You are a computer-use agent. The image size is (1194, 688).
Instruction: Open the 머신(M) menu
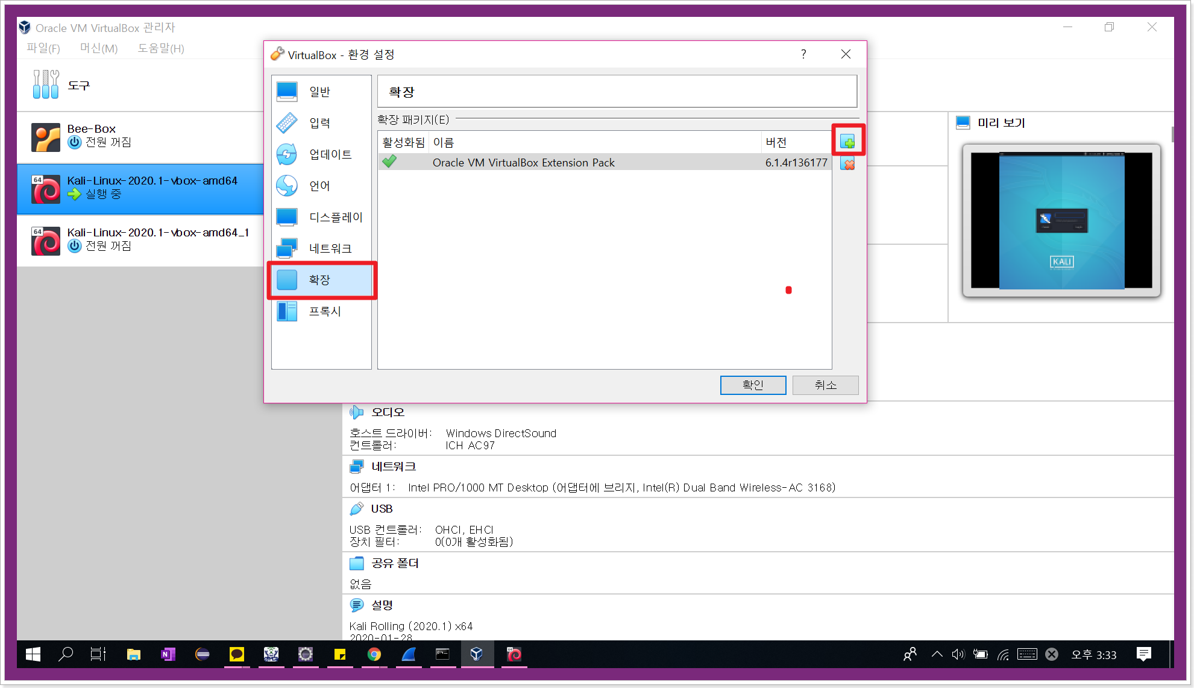99,48
